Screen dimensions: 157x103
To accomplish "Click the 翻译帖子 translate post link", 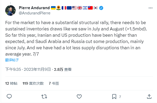I will [12, 60].
